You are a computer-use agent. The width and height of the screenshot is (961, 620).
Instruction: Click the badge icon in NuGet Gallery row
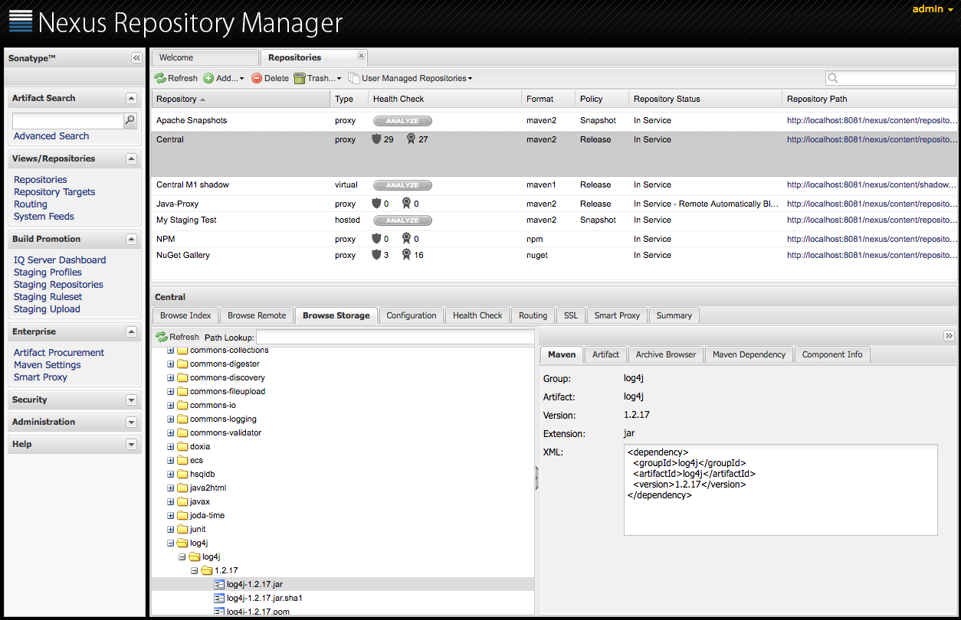pyautogui.click(x=407, y=255)
